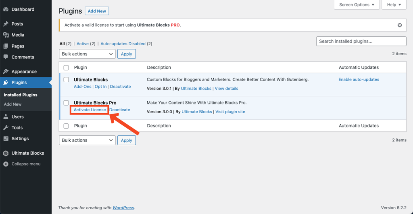Click the Settings sliders icon
This screenshot has width=413, height=214.
[6, 139]
